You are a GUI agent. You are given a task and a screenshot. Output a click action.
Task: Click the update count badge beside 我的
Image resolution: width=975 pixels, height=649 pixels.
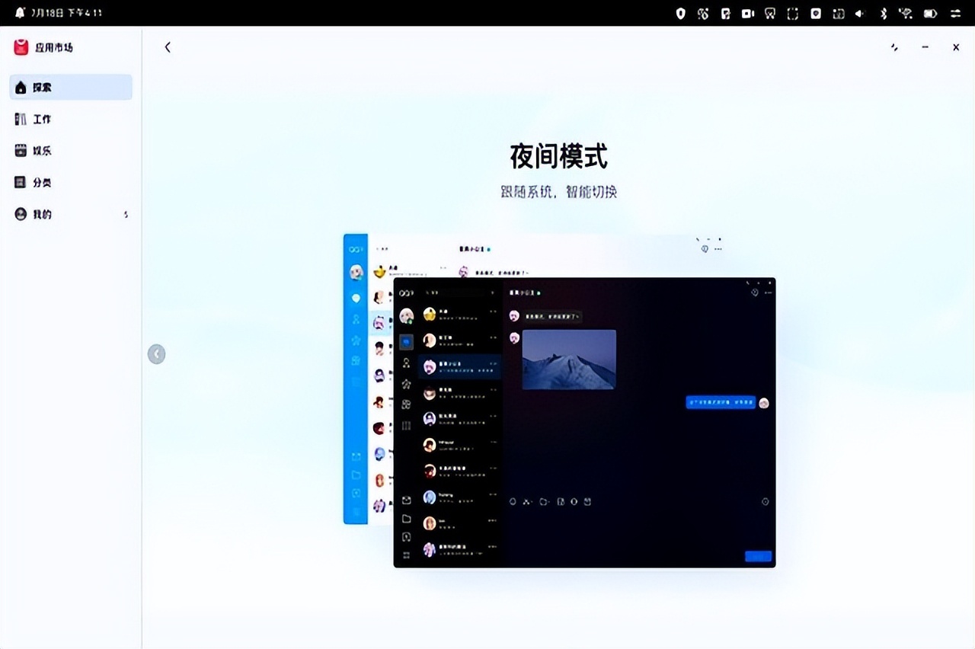pyautogui.click(x=126, y=215)
